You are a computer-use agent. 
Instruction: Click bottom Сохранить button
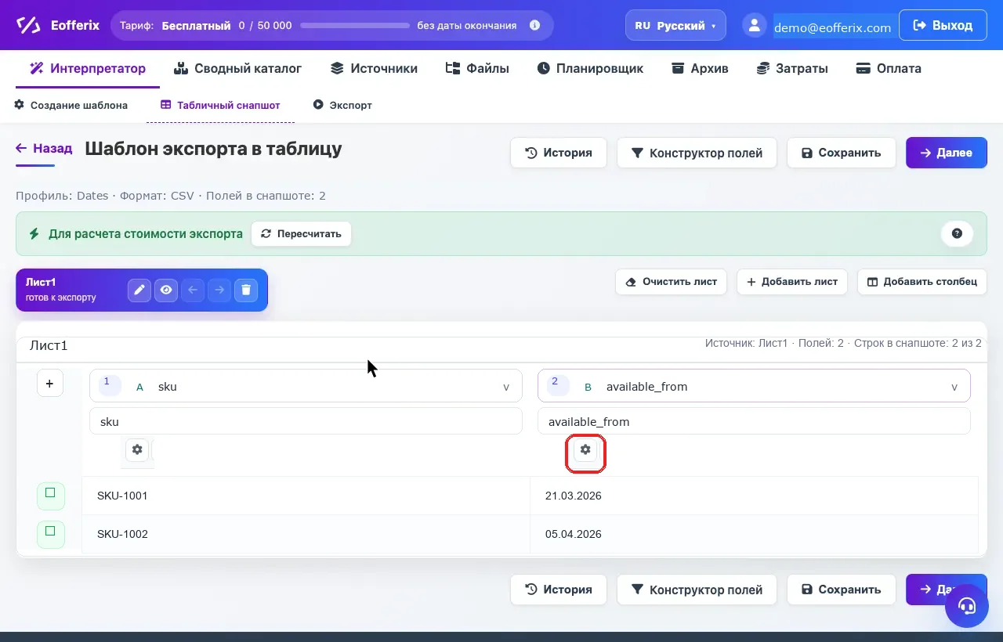tap(841, 590)
